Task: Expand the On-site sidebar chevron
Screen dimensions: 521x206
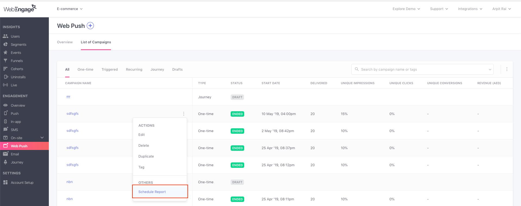Action: [42, 138]
